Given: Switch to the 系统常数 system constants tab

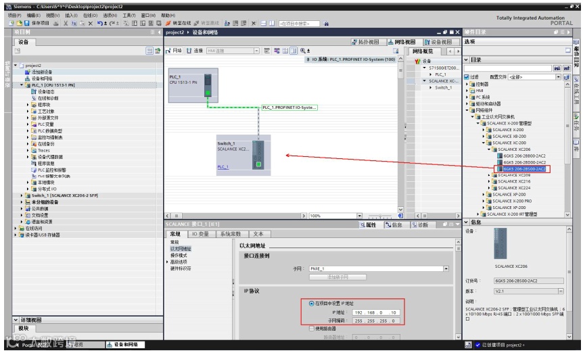Looking at the screenshot, I should coord(231,234).
